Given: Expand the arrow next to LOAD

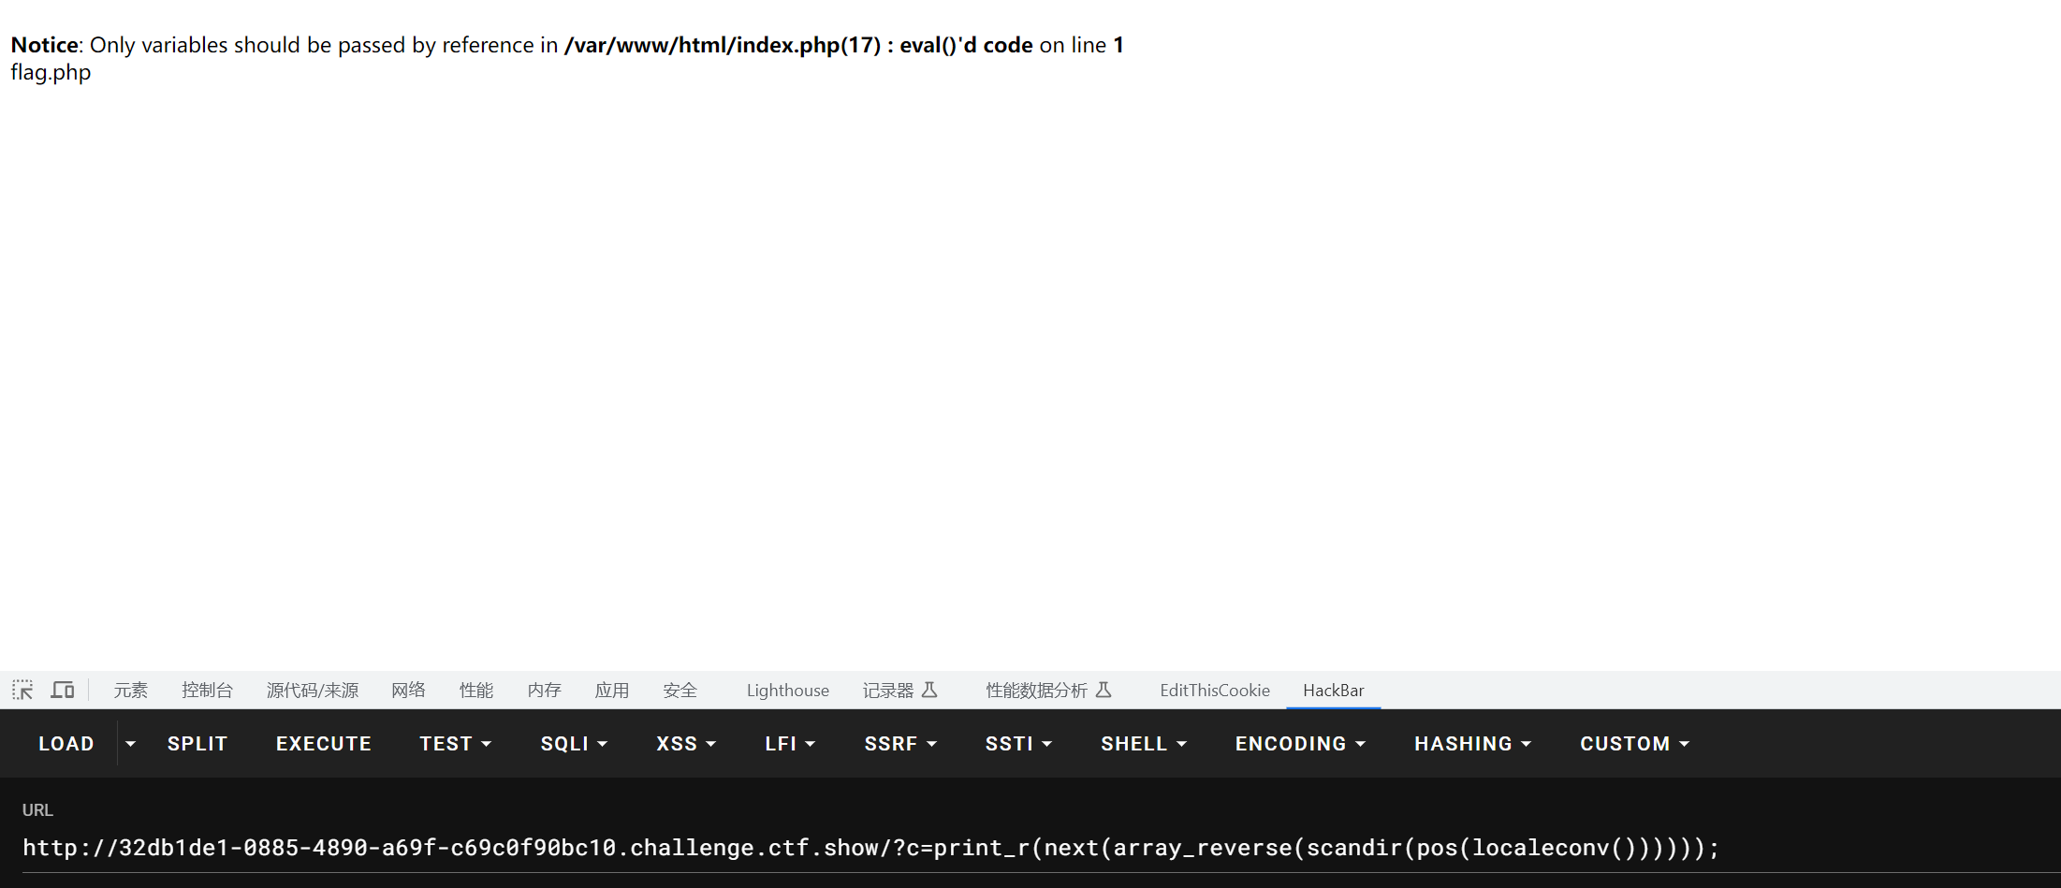Looking at the screenshot, I should click(x=130, y=744).
